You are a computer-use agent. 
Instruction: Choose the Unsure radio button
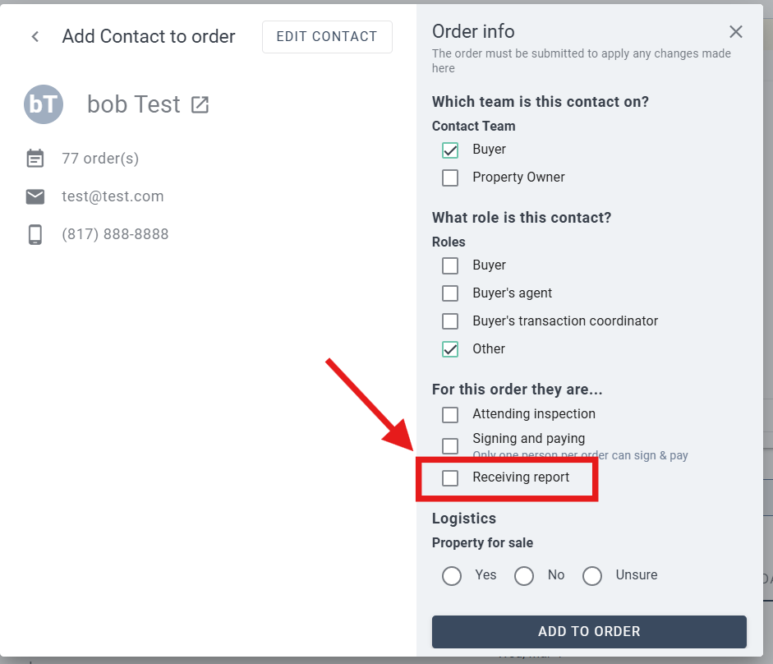coord(592,576)
